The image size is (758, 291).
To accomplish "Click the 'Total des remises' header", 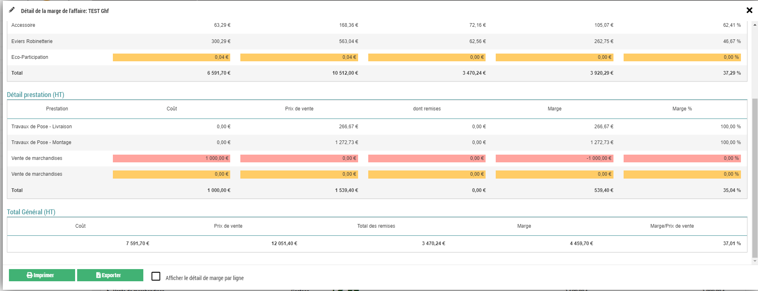I will click(x=376, y=226).
